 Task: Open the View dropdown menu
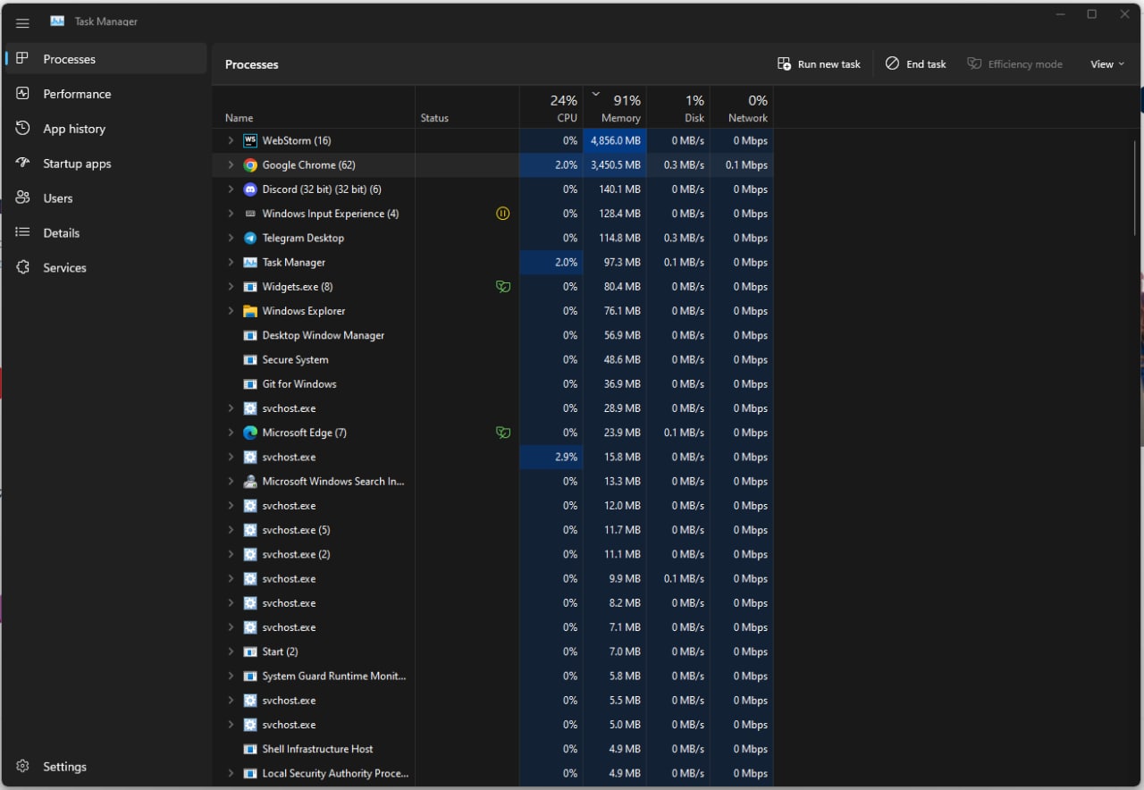point(1107,64)
